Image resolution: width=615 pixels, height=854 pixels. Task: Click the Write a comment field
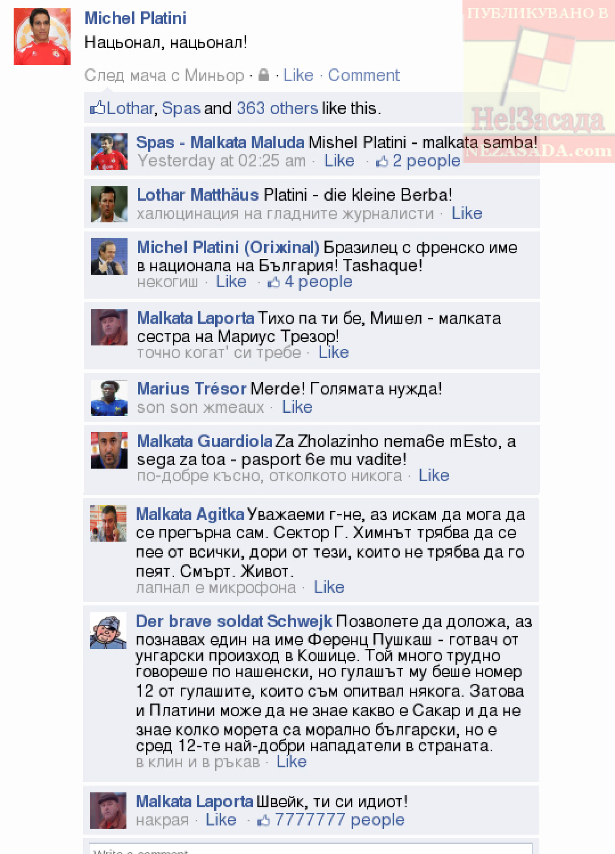point(311,849)
